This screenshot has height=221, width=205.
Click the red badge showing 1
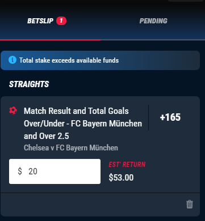(61, 21)
